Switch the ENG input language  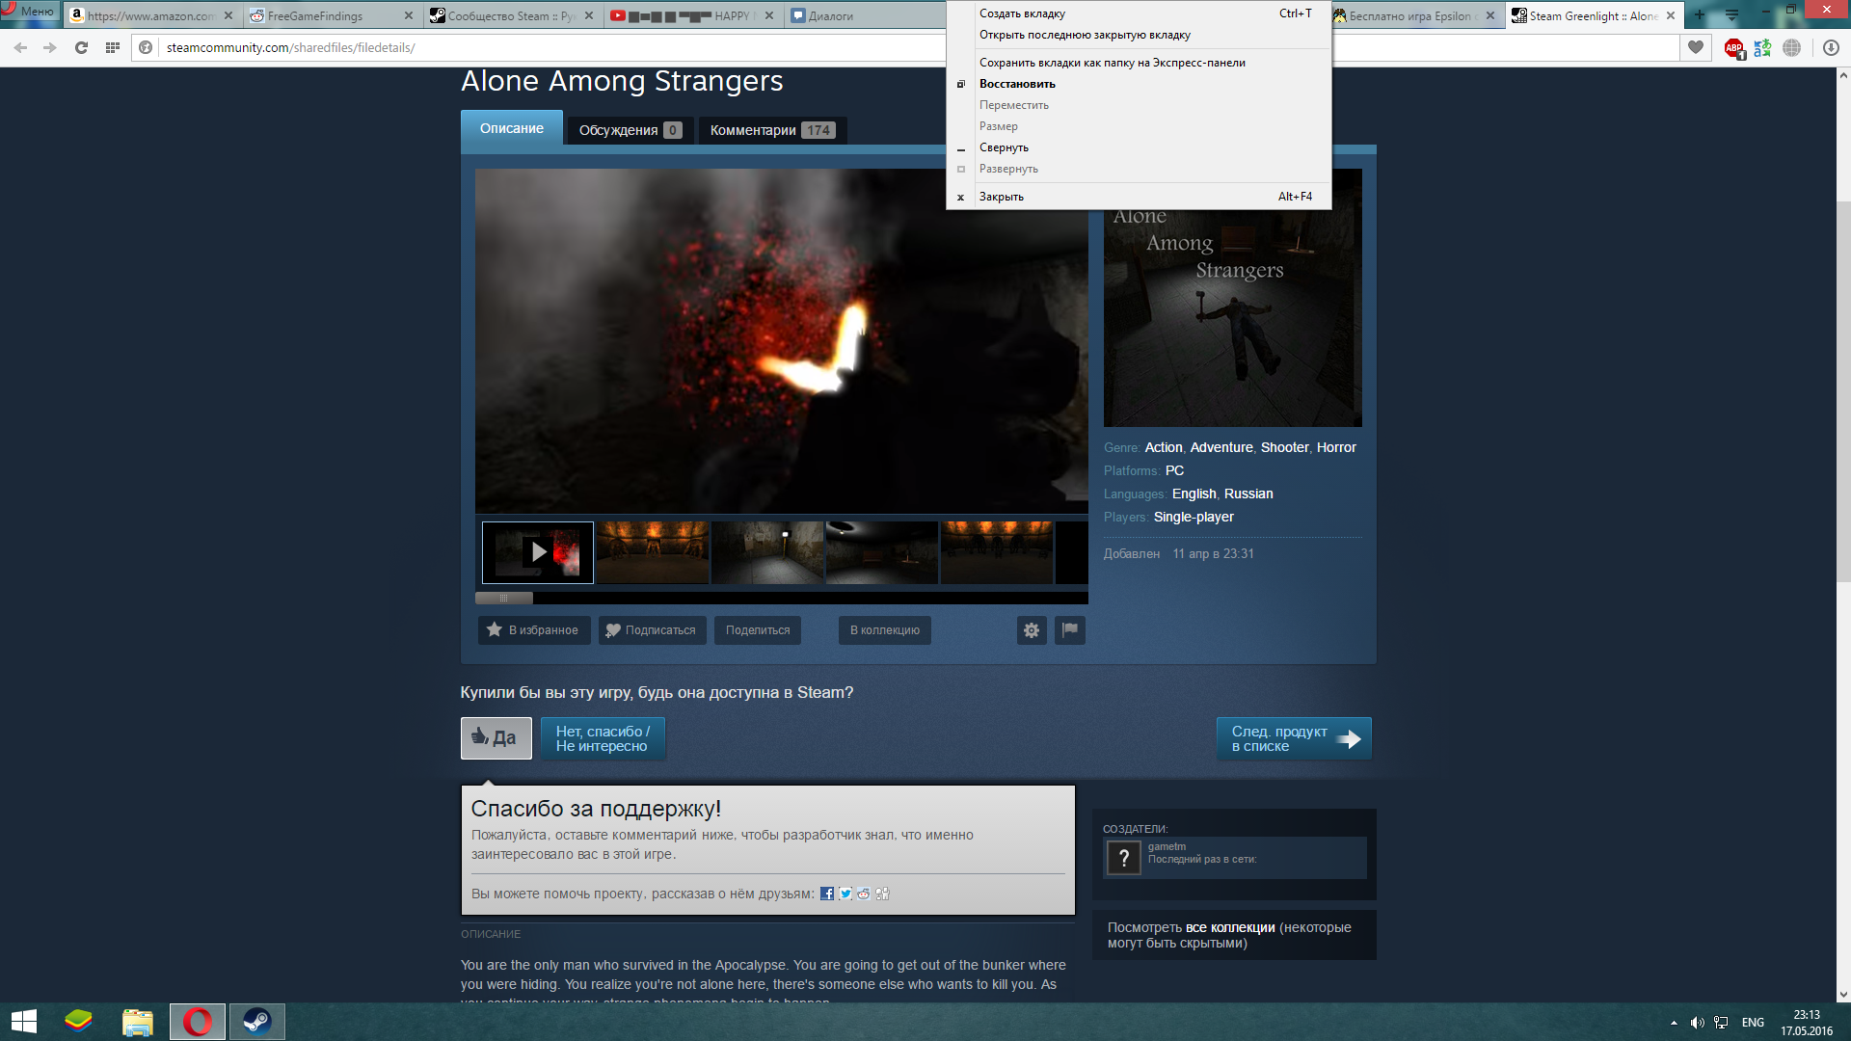(x=1753, y=1023)
